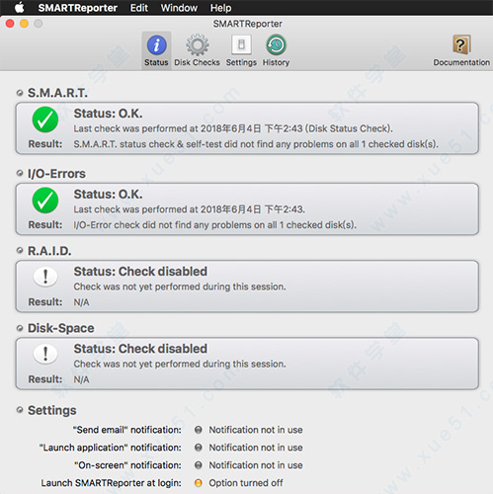Open the Documentation book icon
Screen dimensions: 493x494
pos(461,44)
